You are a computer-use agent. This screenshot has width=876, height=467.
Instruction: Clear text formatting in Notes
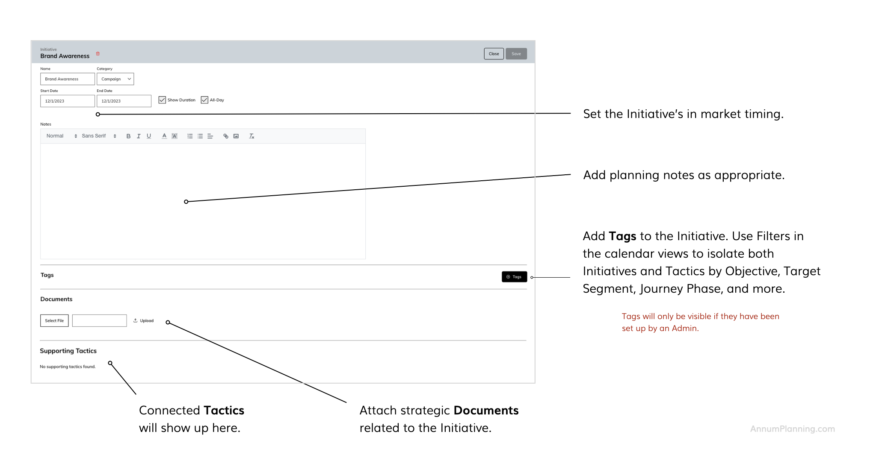[x=252, y=136]
